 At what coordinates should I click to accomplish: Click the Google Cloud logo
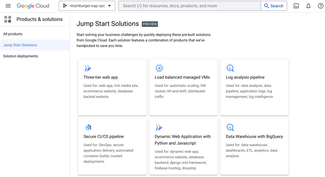(33, 6)
